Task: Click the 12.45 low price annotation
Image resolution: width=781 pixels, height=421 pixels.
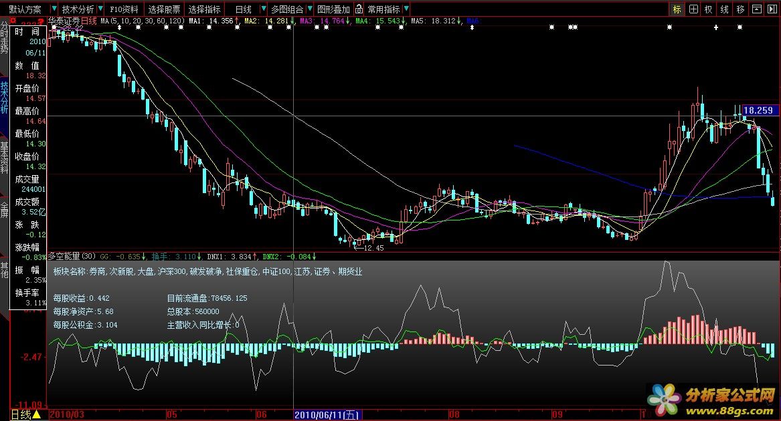Action: pos(373,248)
